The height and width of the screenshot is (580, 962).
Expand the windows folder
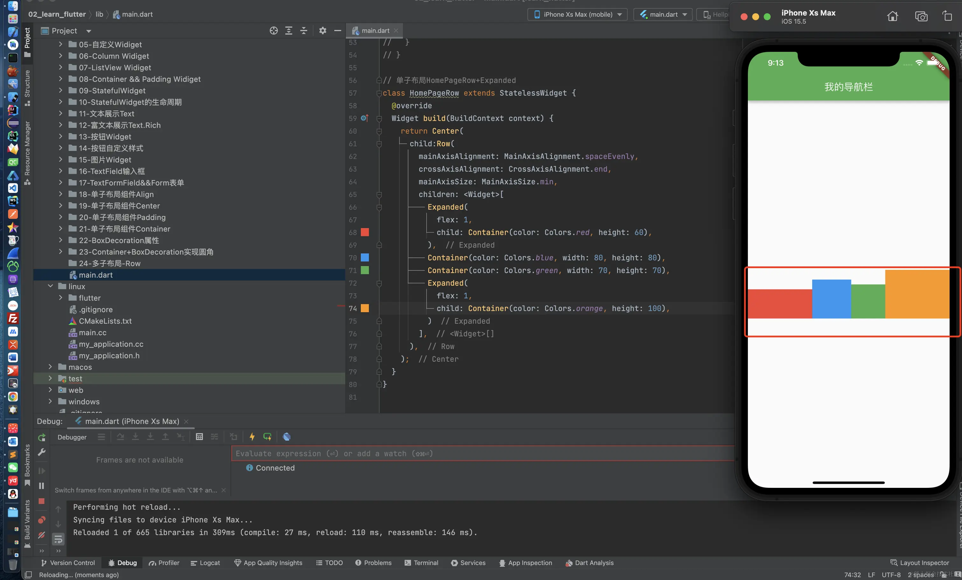pos(50,401)
